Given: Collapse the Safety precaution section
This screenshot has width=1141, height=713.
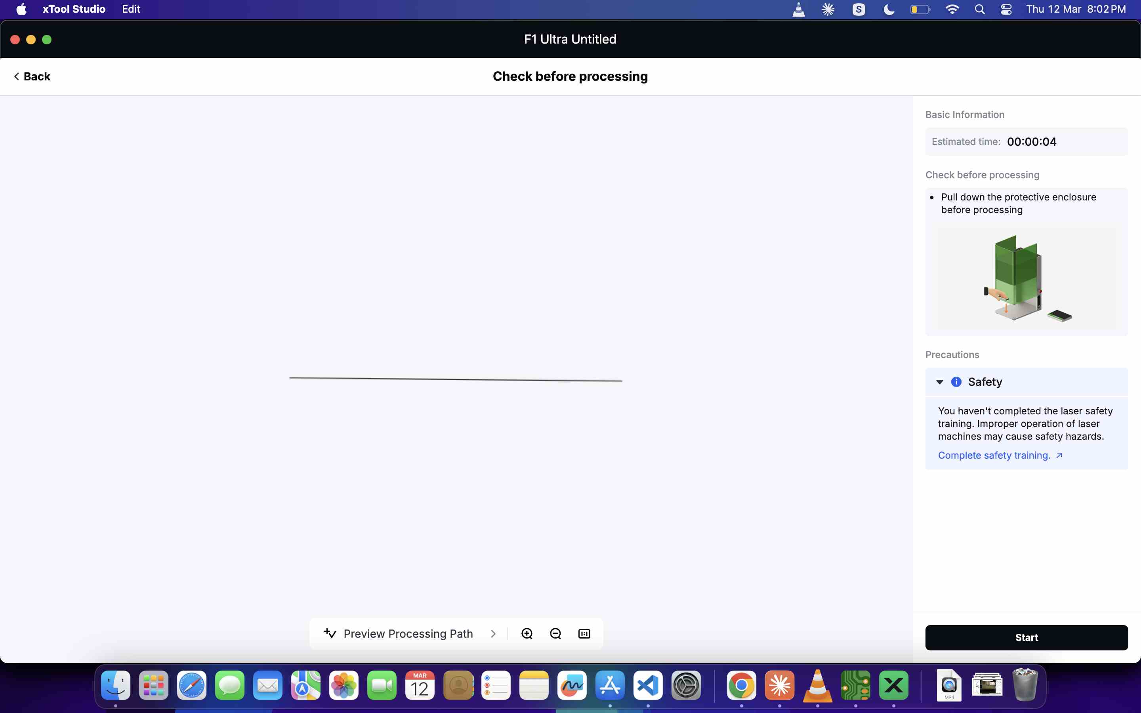Looking at the screenshot, I should pyautogui.click(x=940, y=381).
